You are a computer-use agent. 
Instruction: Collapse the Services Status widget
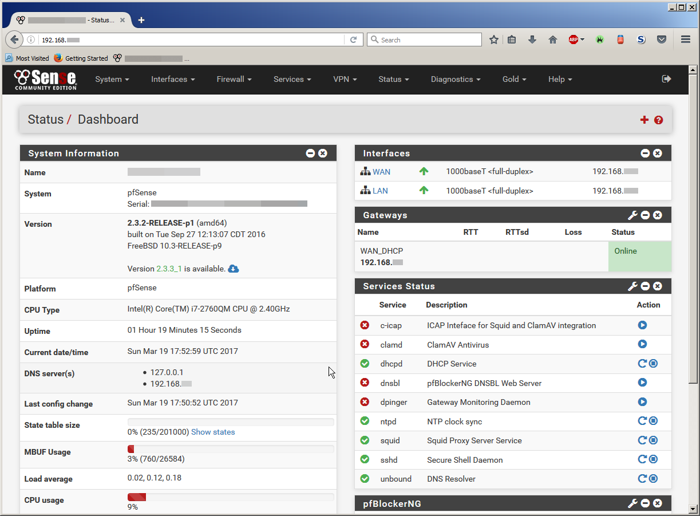click(645, 286)
